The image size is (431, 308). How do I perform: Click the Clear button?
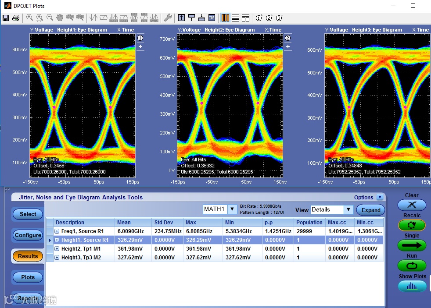(x=412, y=205)
